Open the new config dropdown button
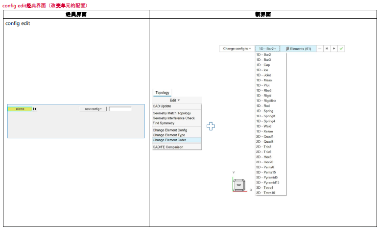The width and height of the screenshot is (380, 228). click(93, 109)
